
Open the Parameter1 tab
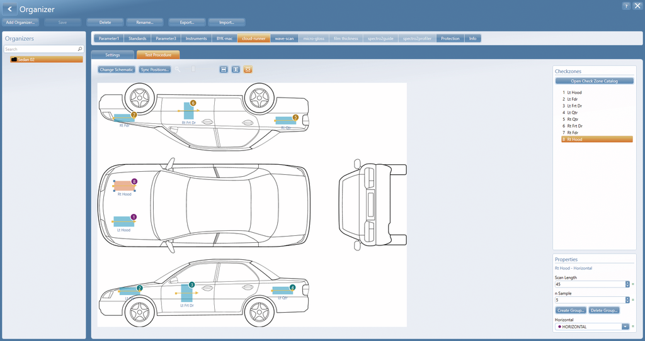(109, 38)
